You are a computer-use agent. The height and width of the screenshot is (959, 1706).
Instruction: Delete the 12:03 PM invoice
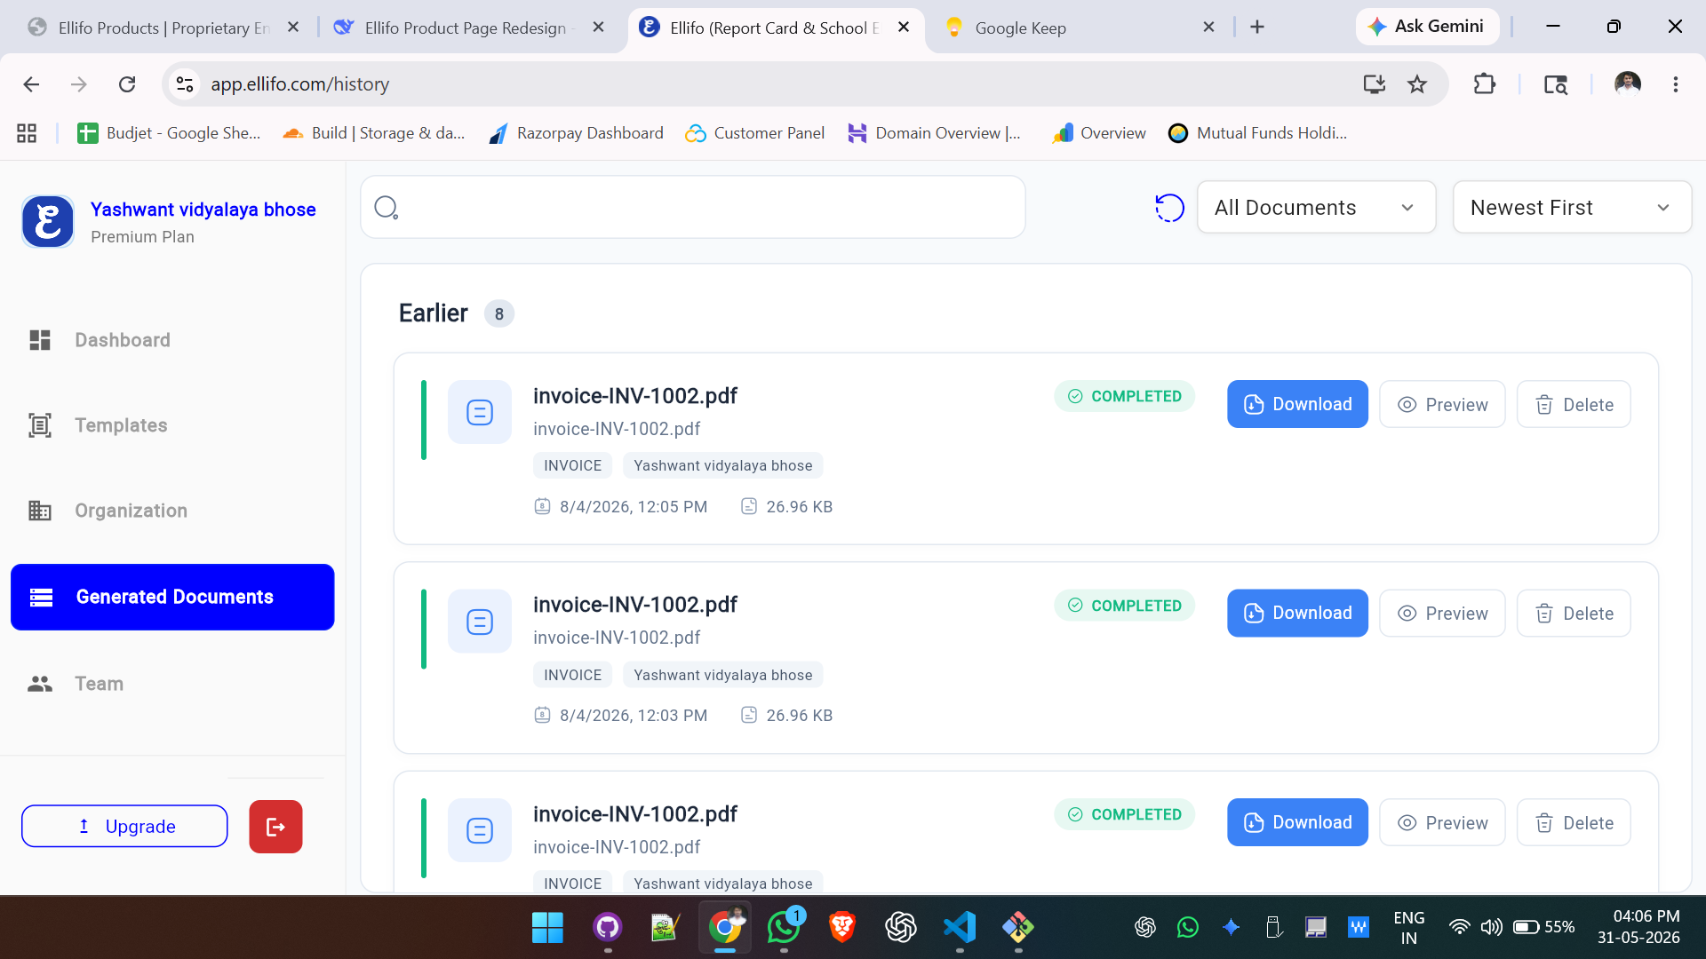pyautogui.click(x=1574, y=613)
